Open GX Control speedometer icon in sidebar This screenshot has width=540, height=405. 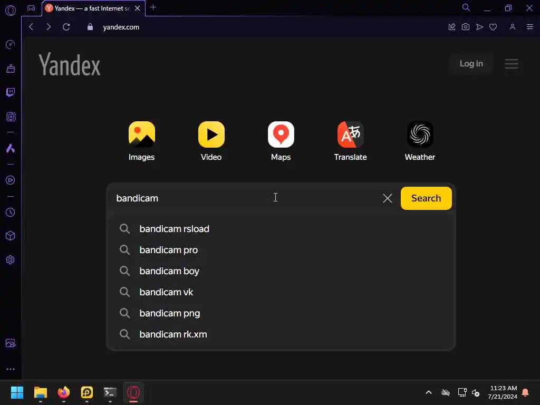[x=11, y=44]
